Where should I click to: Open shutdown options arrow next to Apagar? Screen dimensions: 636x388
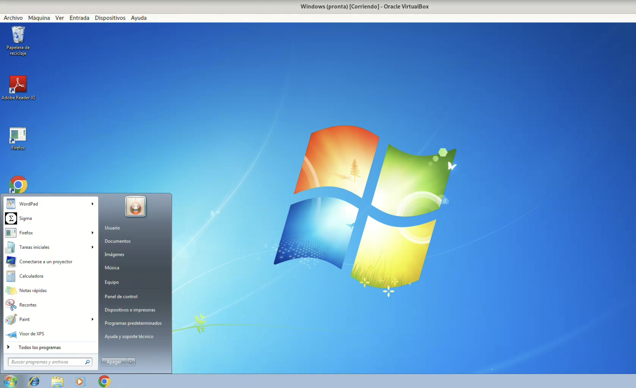coord(131,362)
